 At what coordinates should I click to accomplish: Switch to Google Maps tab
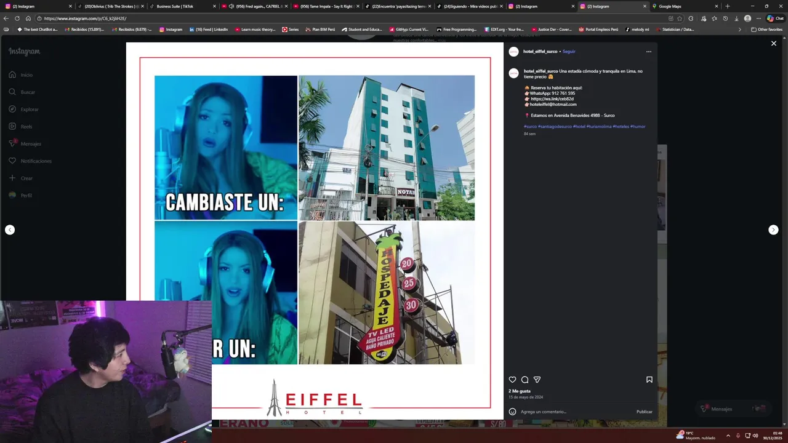(x=685, y=6)
